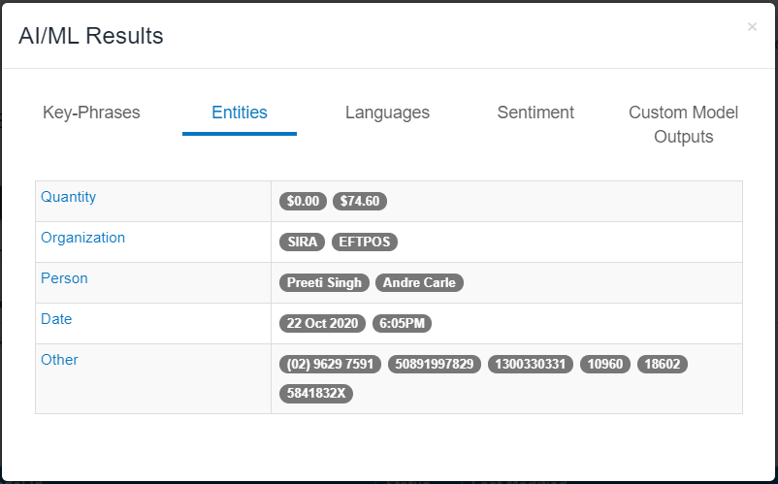Close the AI/ML Results dialog
The height and width of the screenshot is (484, 778).
(x=752, y=27)
